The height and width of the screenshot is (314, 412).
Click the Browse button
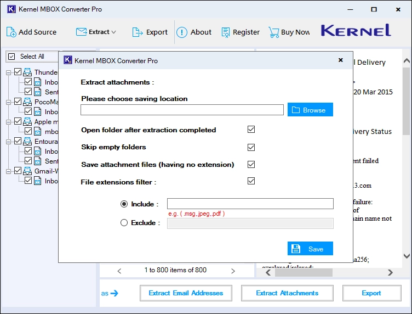(310, 110)
